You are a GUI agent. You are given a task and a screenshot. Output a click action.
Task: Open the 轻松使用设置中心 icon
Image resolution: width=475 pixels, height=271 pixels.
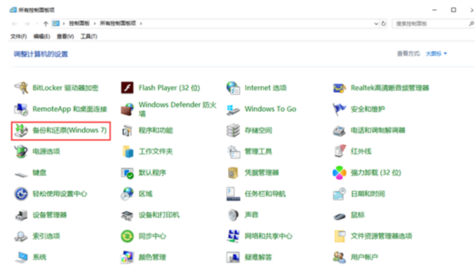tap(21, 194)
